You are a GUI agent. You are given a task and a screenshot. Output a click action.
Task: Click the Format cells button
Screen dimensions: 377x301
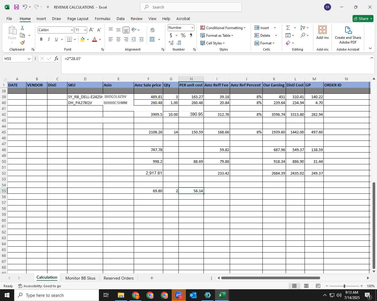pyautogui.click(x=264, y=43)
